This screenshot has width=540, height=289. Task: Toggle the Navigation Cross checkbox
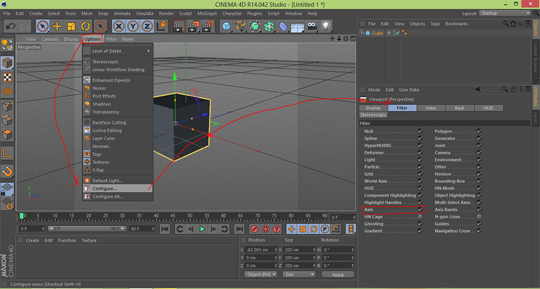coord(479,231)
